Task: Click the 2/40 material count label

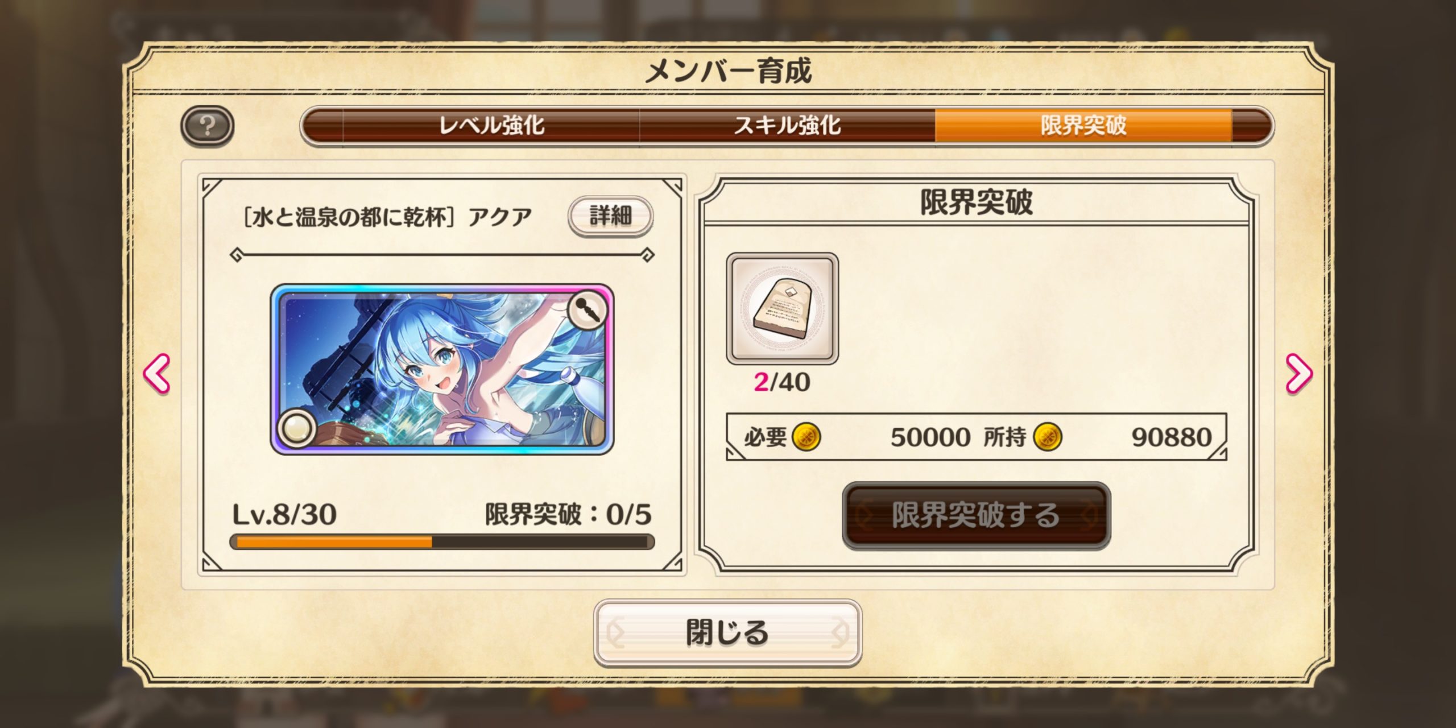Action: (782, 382)
